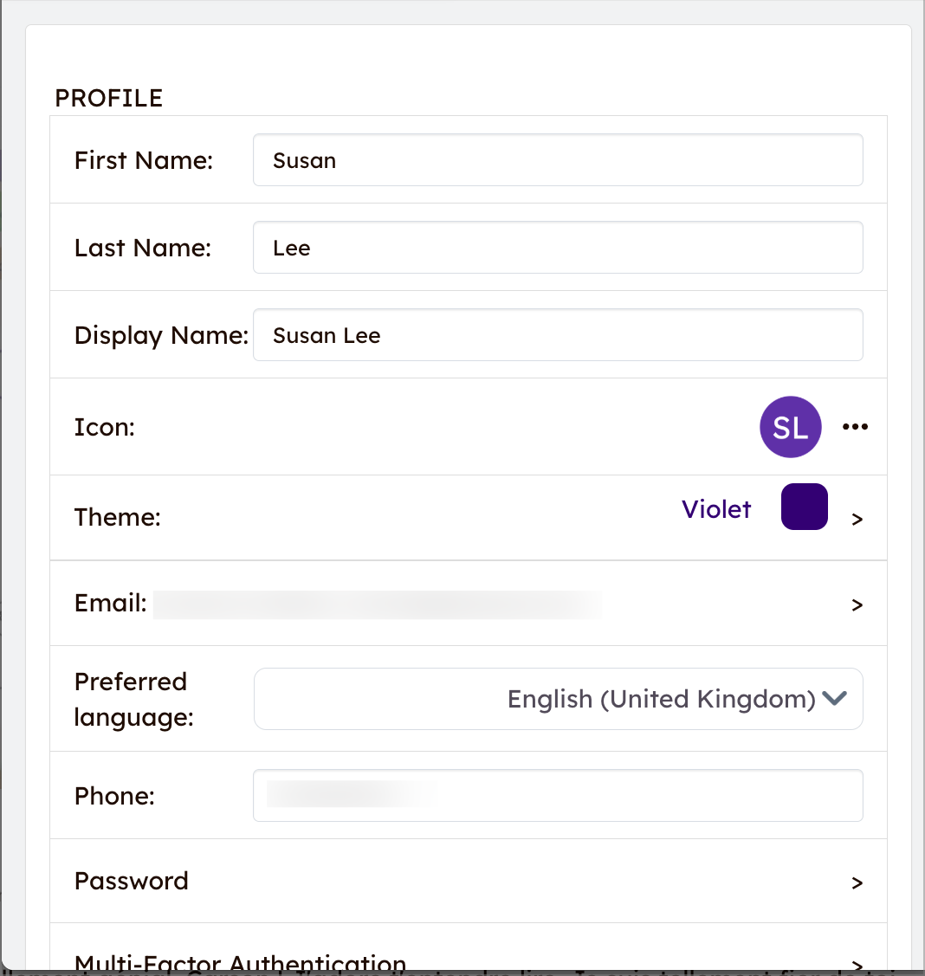Open the Password settings chevron
Image resolution: width=925 pixels, height=976 pixels.
857,882
